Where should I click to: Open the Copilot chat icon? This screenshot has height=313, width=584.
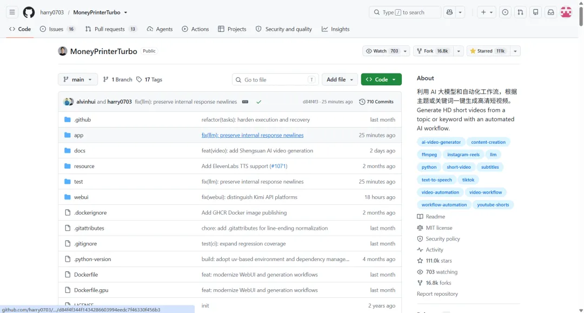coord(449,12)
